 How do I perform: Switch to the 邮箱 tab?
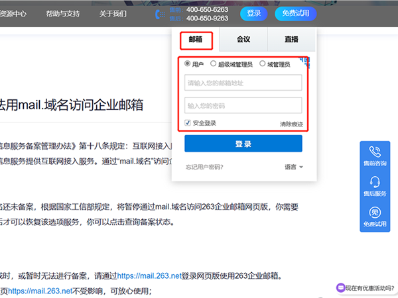point(196,40)
